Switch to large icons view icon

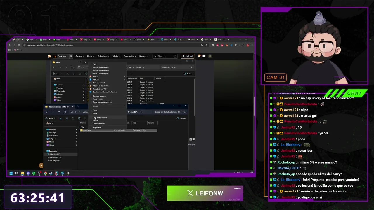193,139
